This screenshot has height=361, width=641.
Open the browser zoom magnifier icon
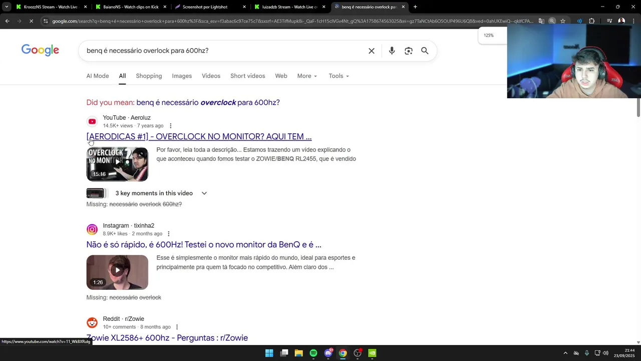[x=552, y=21]
